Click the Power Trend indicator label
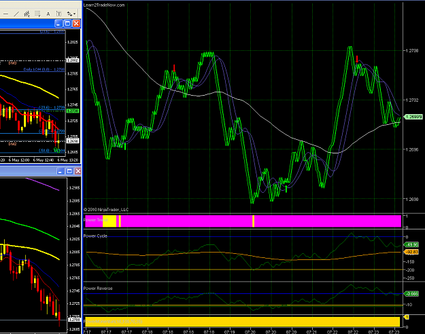The image size is (425, 334). [x=95, y=220]
